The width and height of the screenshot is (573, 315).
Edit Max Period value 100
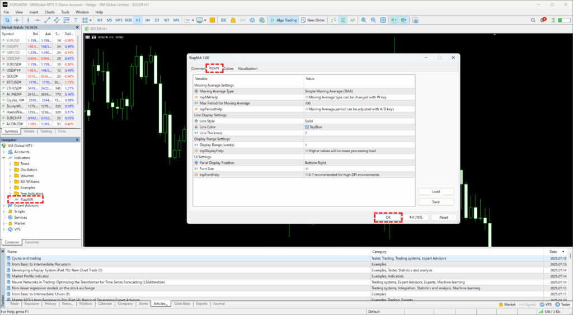[360, 103]
